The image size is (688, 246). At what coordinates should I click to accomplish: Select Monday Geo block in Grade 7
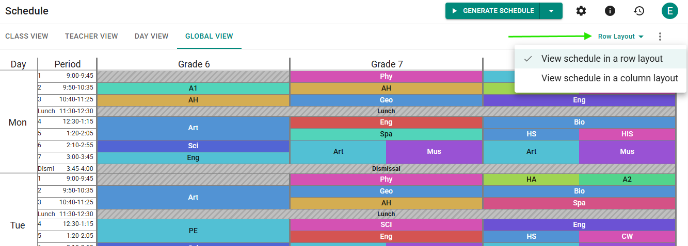pyautogui.click(x=386, y=100)
